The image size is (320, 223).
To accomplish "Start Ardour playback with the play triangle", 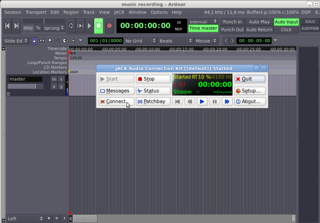I will (x=90, y=26).
